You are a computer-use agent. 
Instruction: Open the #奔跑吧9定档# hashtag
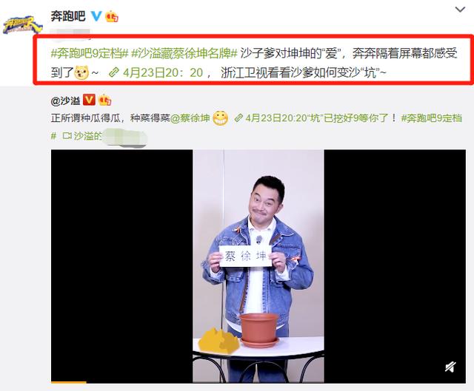(90, 53)
